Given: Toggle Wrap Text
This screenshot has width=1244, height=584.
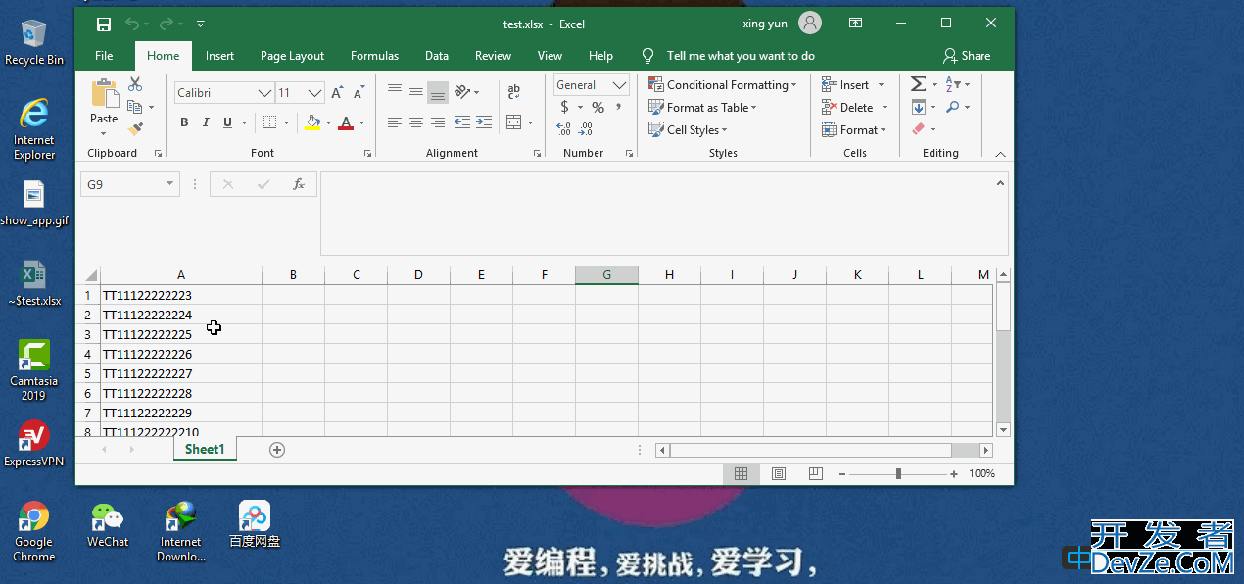Looking at the screenshot, I should pyautogui.click(x=514, y=92).
